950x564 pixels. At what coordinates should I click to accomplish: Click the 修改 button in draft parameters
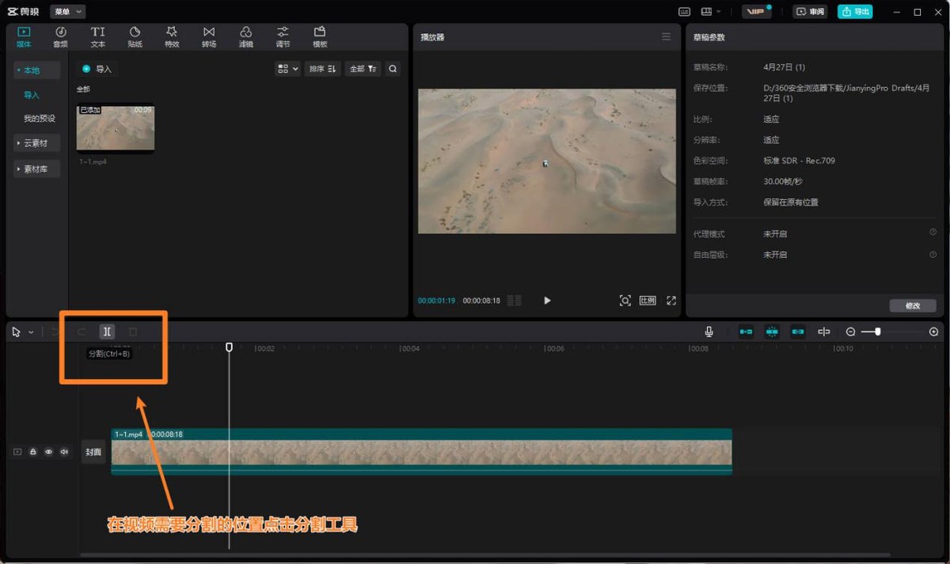tap(913, 305)
